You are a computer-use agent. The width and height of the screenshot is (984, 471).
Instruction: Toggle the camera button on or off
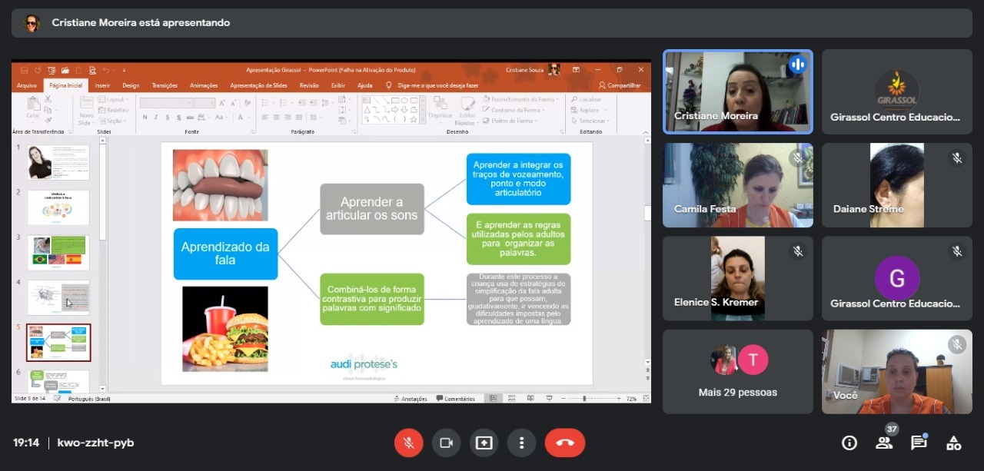pos(445,443)
